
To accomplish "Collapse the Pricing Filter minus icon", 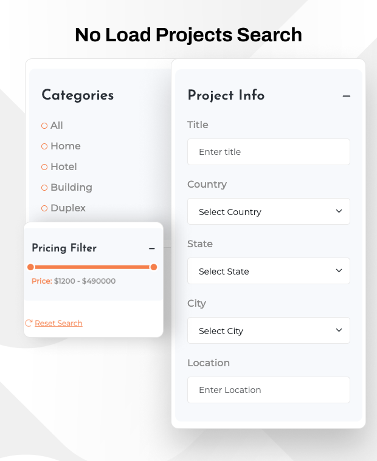I will tap(152, 248).
